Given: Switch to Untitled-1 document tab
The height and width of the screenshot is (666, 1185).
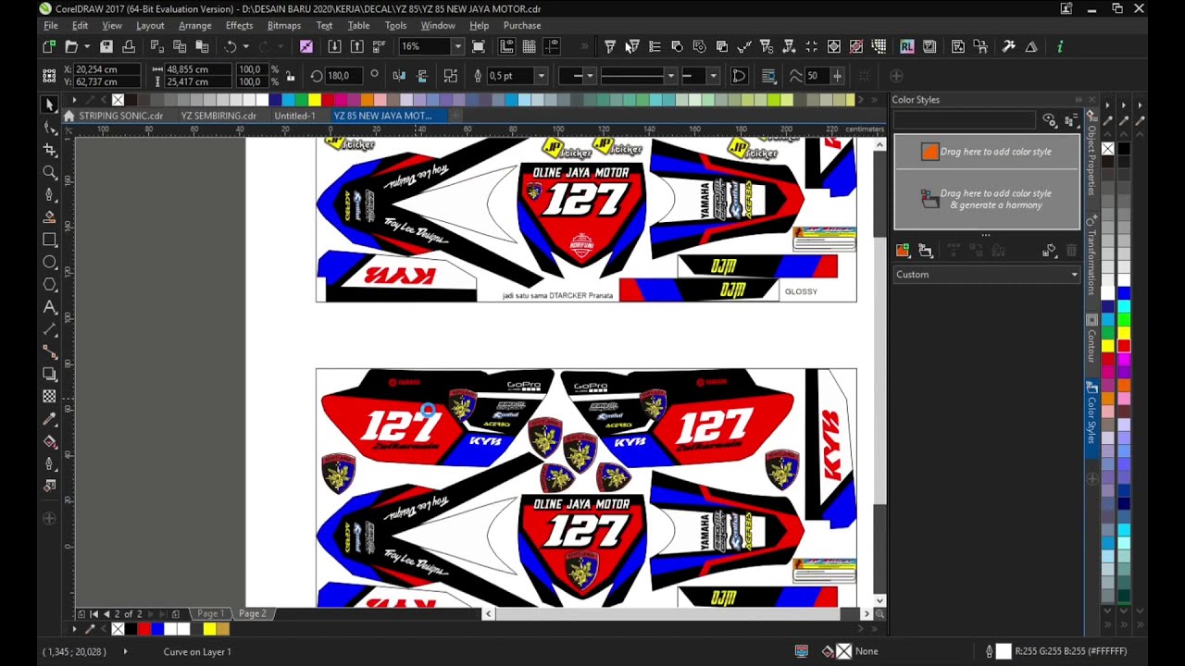Looking at the screenshot, I should coord(294,116).
